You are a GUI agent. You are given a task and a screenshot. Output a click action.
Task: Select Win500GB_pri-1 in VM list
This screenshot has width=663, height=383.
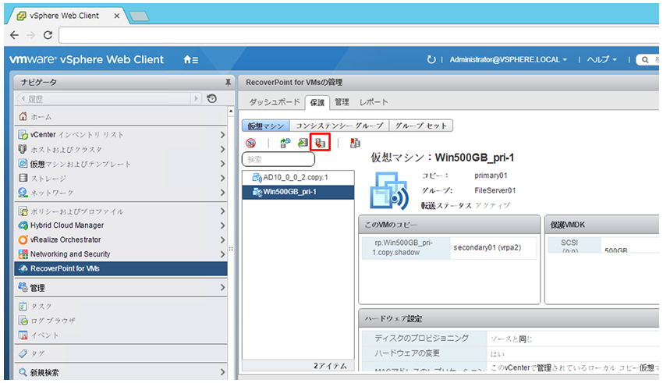(298, 192)
